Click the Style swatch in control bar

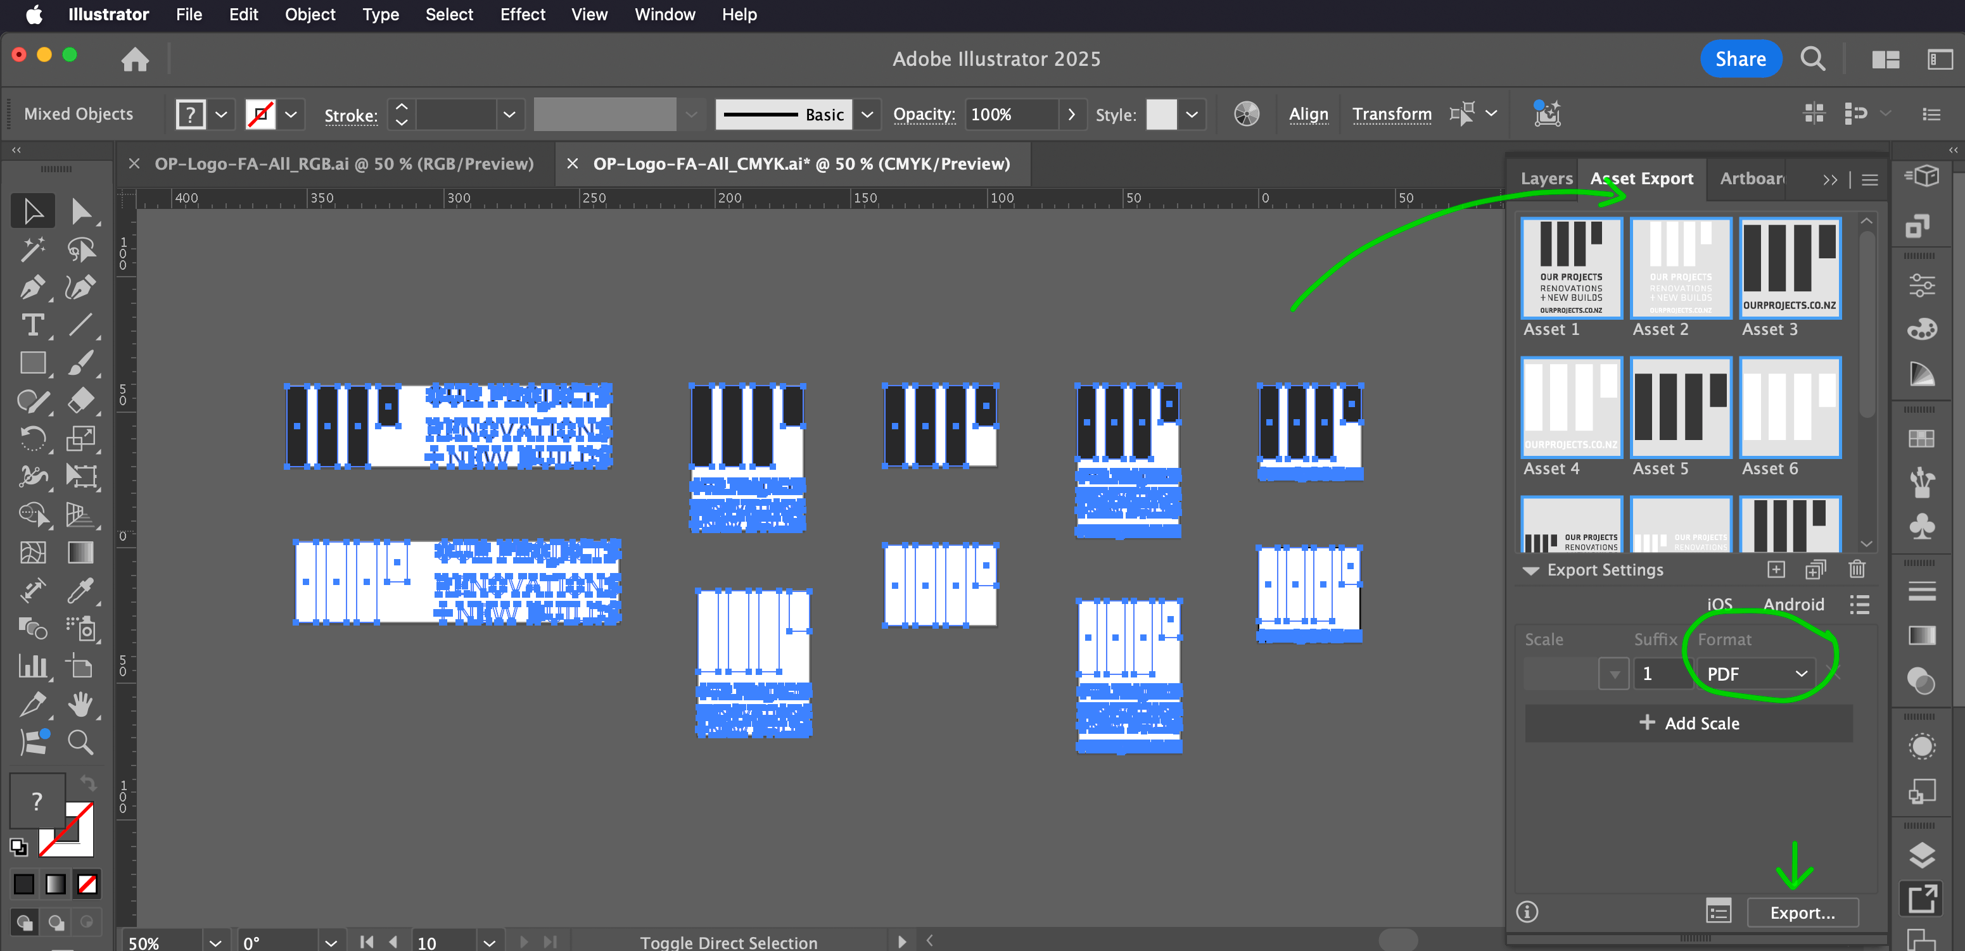point(1161,115)
